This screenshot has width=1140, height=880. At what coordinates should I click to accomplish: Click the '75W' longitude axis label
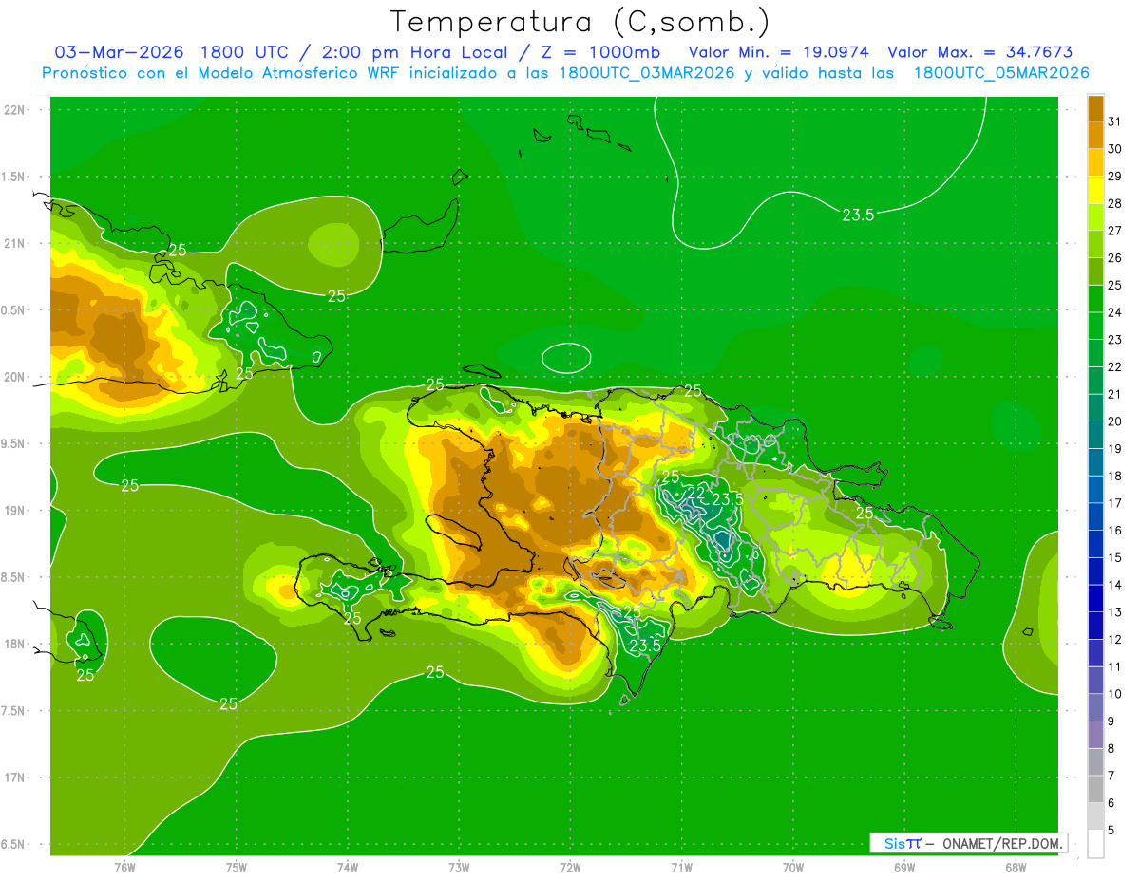[x=237, y=867]
